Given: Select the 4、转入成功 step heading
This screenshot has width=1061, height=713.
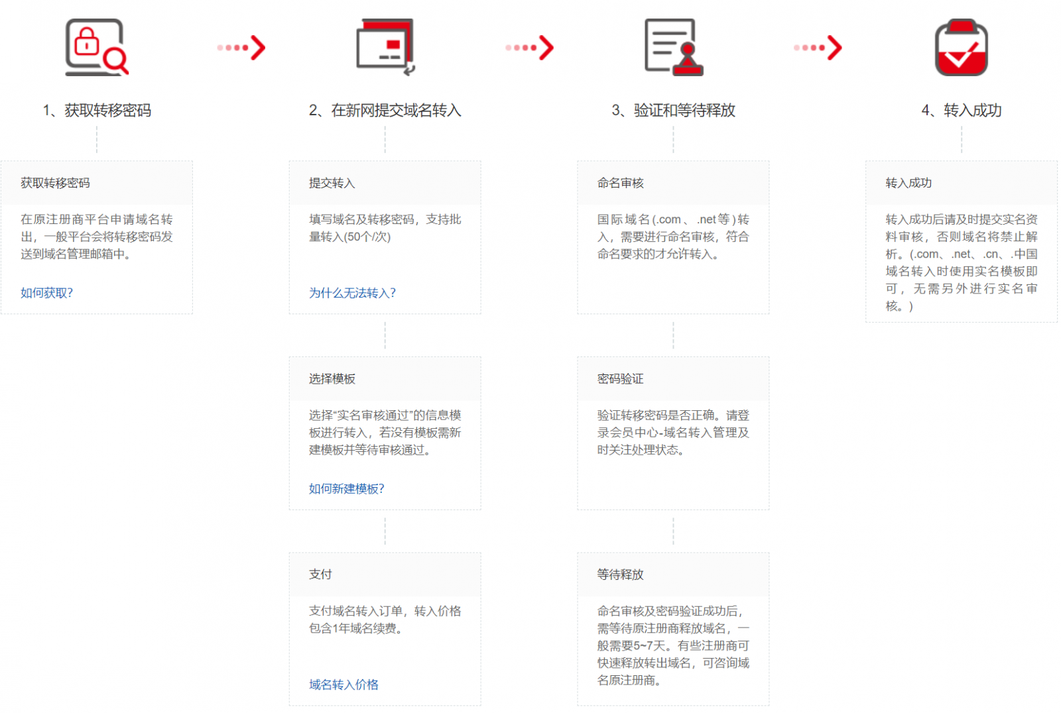Looking at the screenshot, I should 961,110.
